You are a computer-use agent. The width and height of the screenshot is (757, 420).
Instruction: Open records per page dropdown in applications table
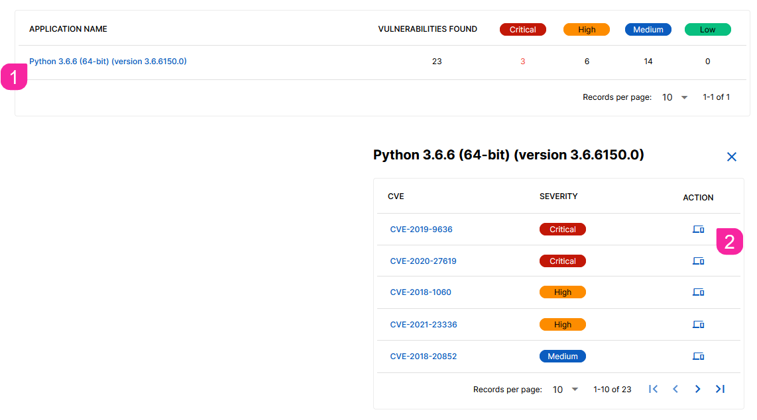[674, 97]
